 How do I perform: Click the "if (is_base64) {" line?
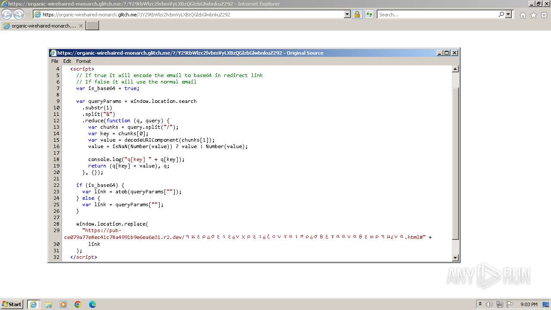[x=100, y=185]
